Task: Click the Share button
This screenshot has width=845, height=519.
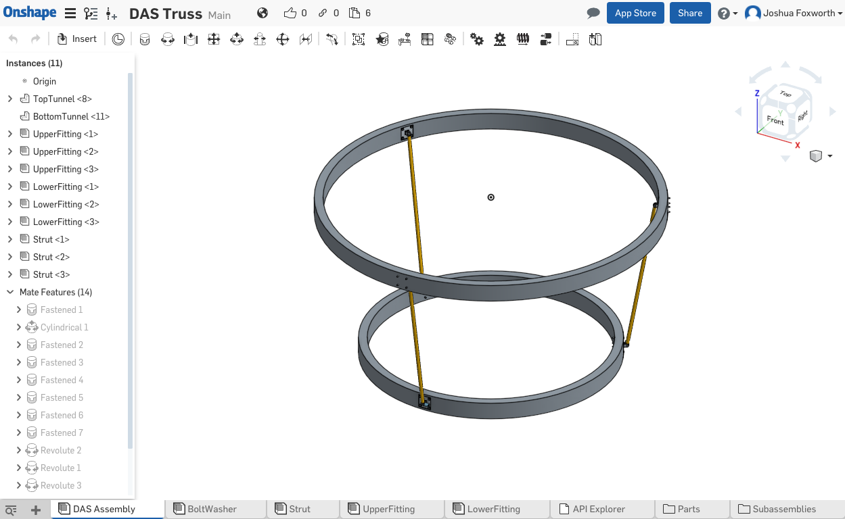Action: pyautogui.click(x=690, y=14)
